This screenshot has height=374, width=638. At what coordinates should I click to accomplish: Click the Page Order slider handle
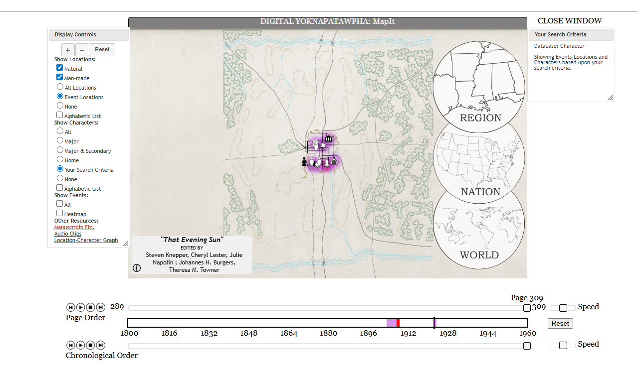pyautogui.click(x=527, y=308)
